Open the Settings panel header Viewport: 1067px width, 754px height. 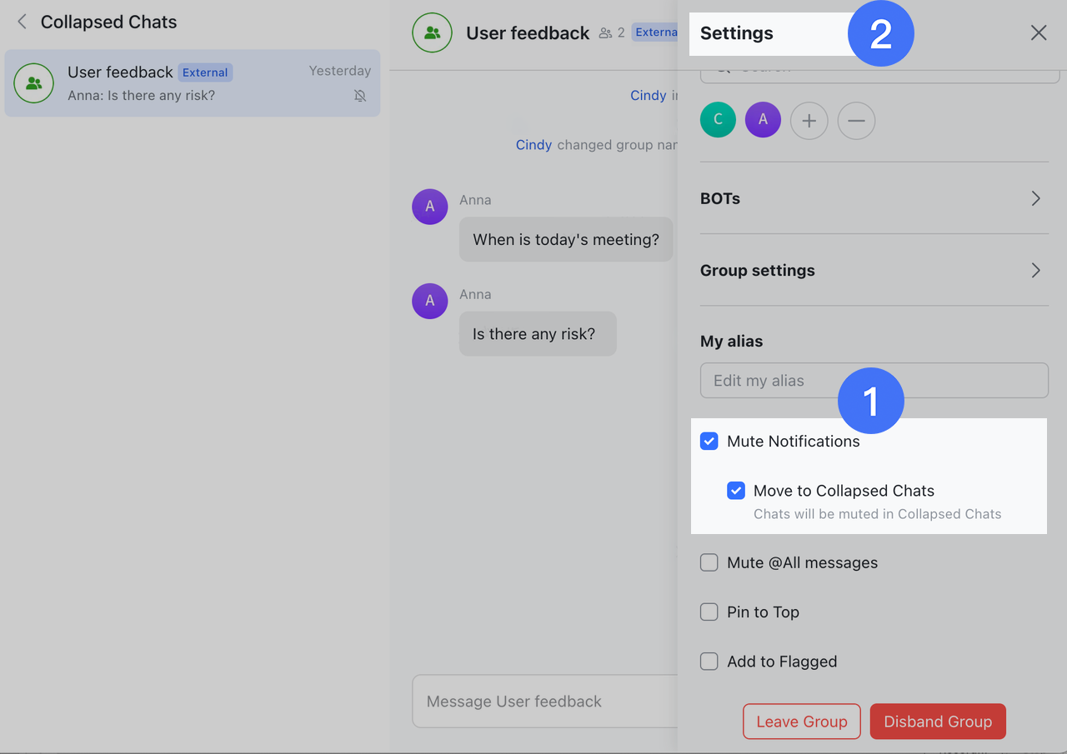click(x=735, y=33)
